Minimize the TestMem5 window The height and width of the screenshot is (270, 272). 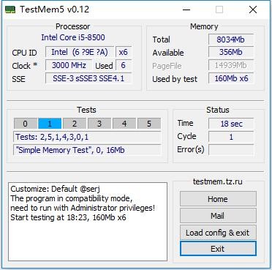(x=186, y=10)
